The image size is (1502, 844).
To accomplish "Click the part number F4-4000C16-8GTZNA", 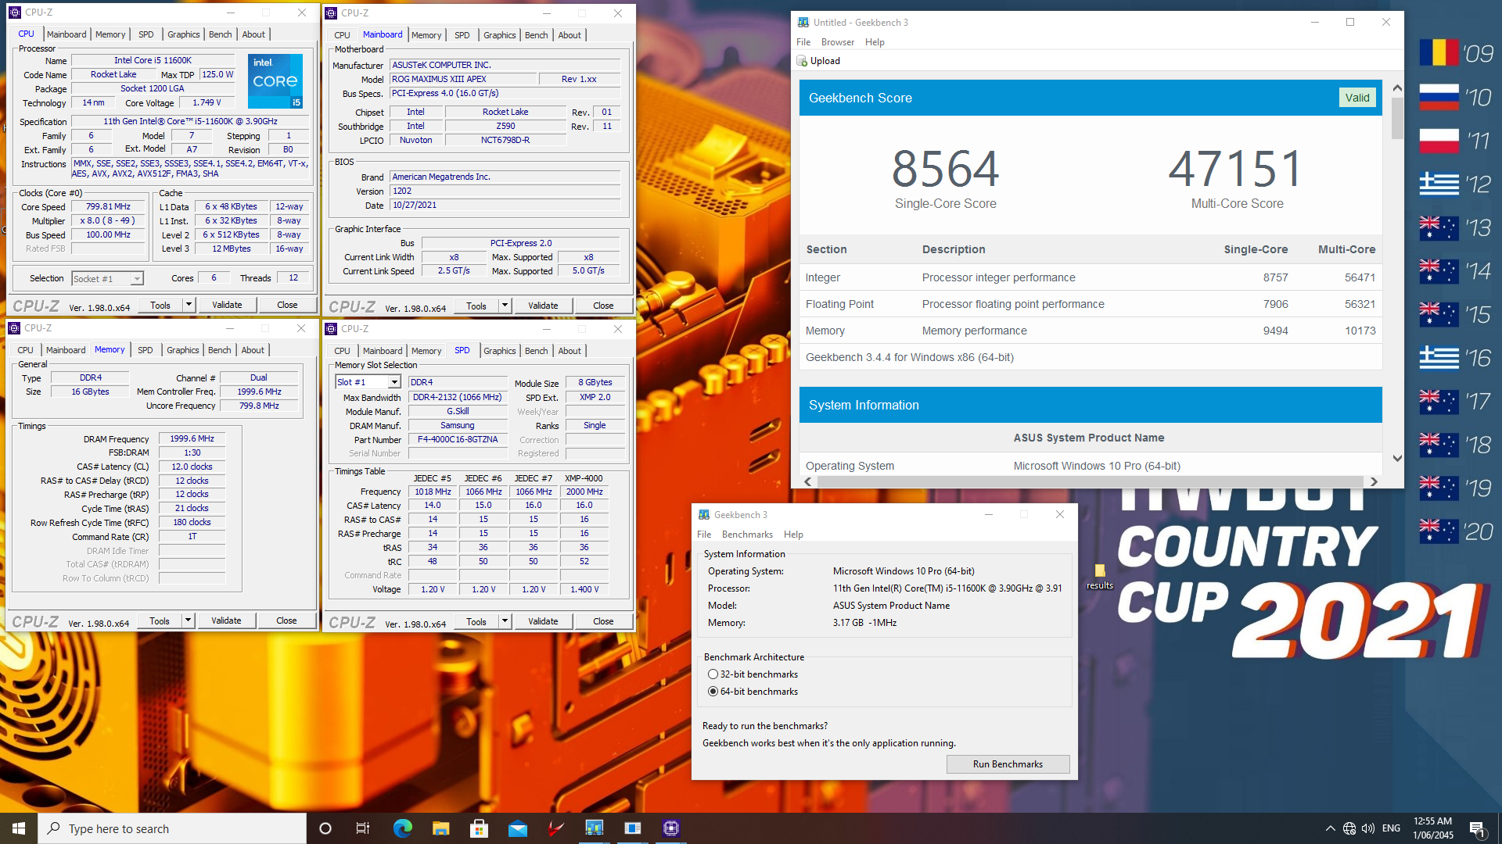I will (458, 440).
